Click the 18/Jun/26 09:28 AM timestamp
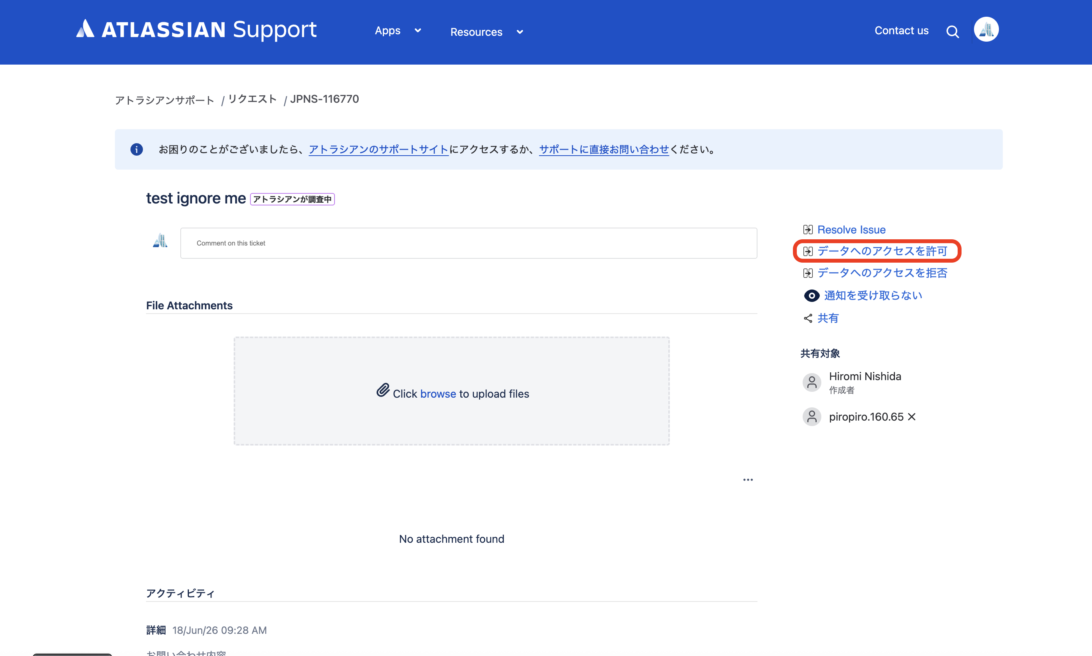This screenshot has width=1092, height=656. (220, 630)
